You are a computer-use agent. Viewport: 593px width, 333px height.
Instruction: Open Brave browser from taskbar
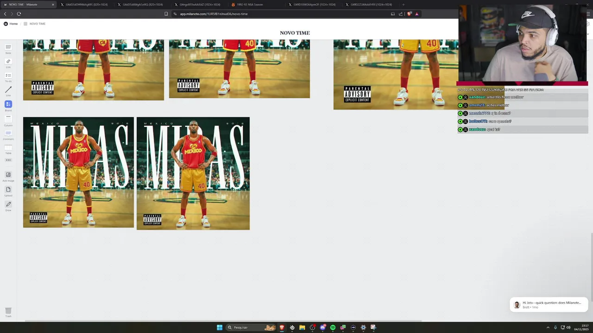282,327
